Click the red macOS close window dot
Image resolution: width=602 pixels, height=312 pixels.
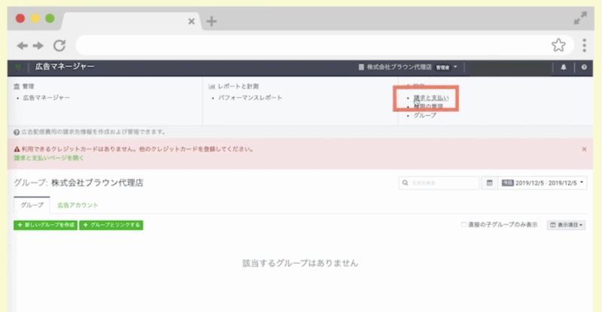tap(20, 19)
